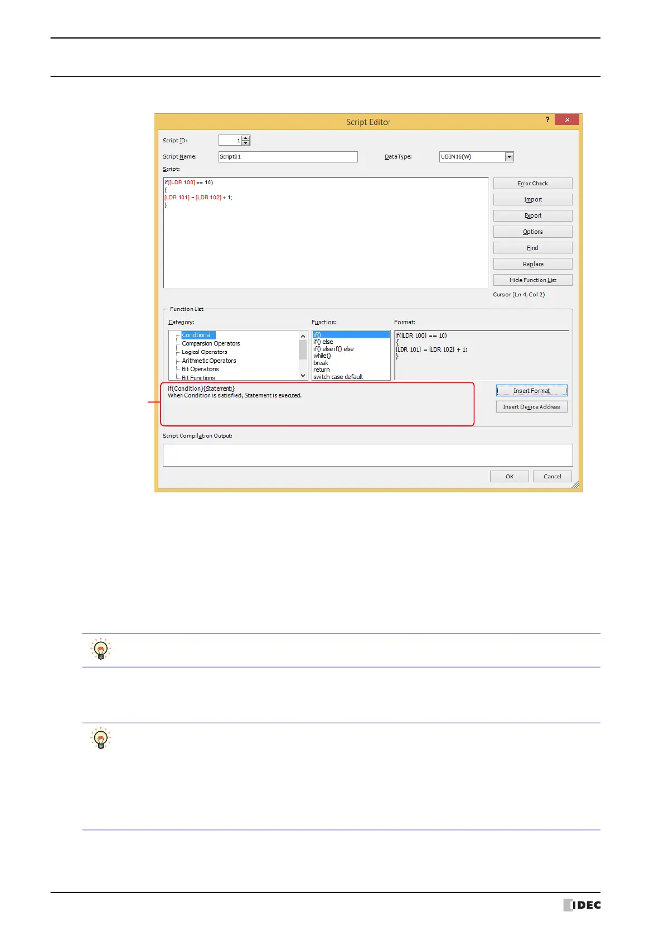Select the break function
The image size is (664, 940).
tap(321, 363)
